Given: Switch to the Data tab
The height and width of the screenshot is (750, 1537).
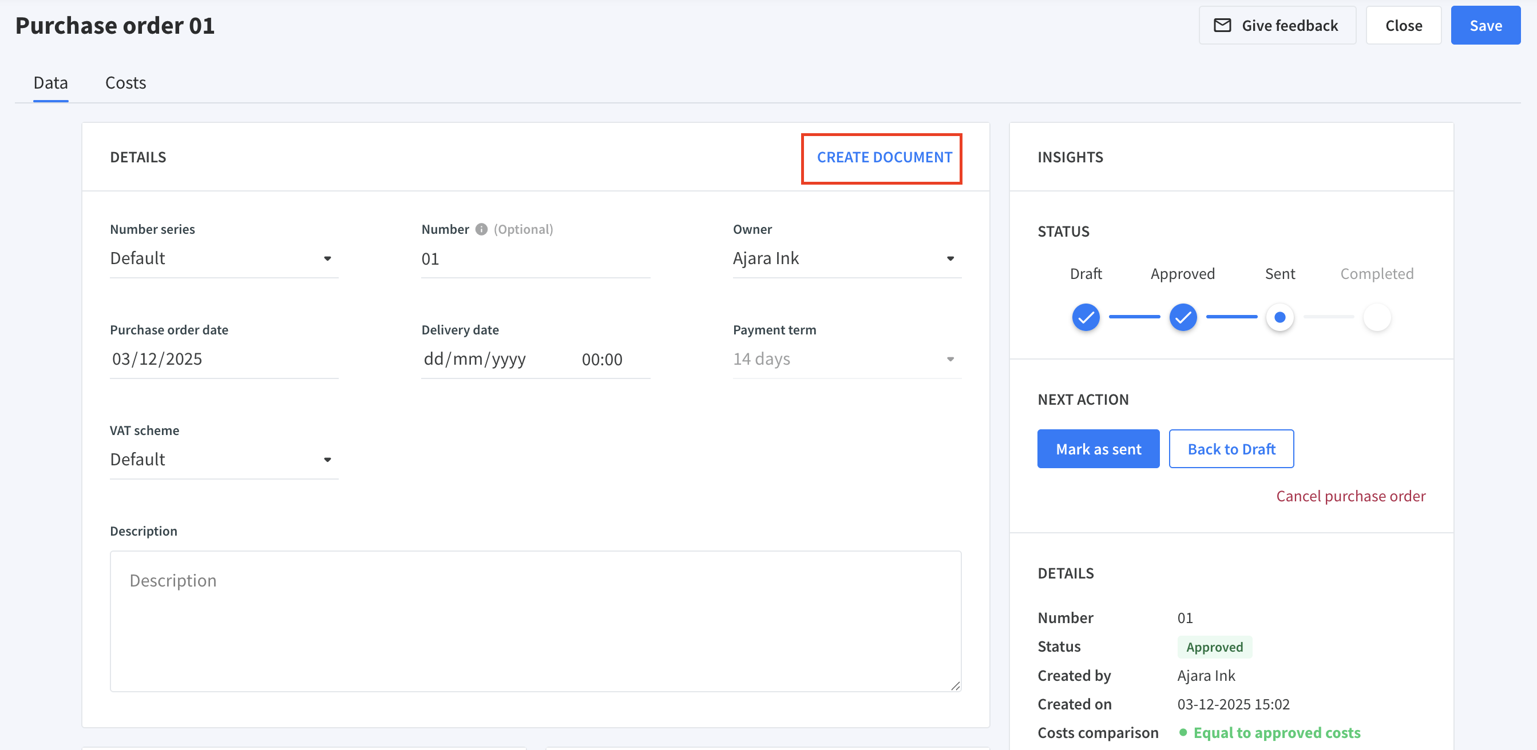Looking at the screenshot, I should coord(51,83).
